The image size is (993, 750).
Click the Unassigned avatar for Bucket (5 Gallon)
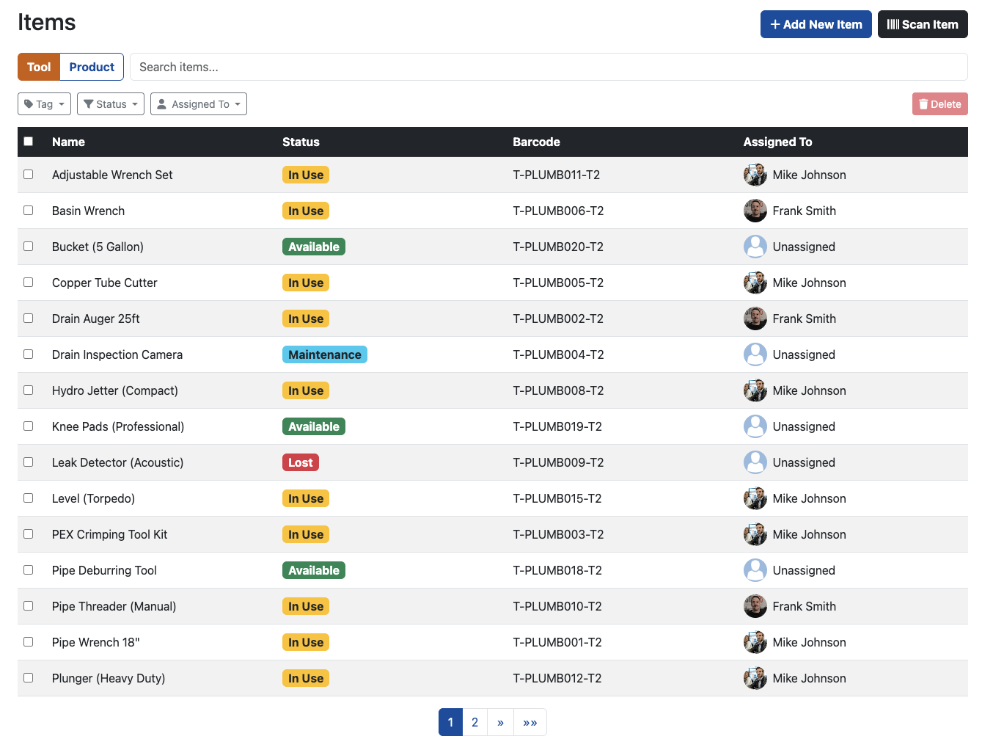coord(755,247)
